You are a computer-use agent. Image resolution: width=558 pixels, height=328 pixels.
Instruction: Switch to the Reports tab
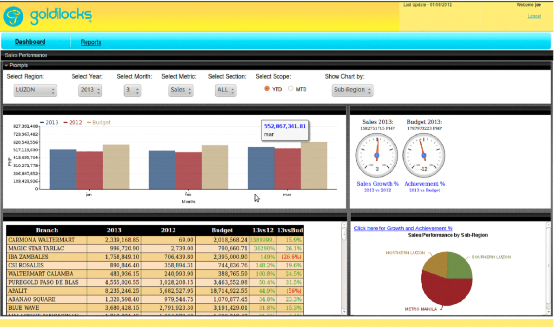pos(91,42)
